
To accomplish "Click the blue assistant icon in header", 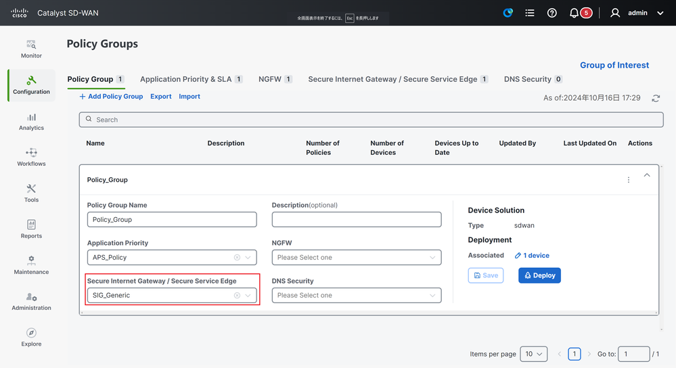I will [508, 13].
